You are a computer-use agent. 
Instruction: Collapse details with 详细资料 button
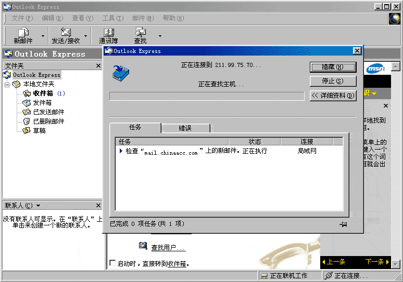(333, 96)
